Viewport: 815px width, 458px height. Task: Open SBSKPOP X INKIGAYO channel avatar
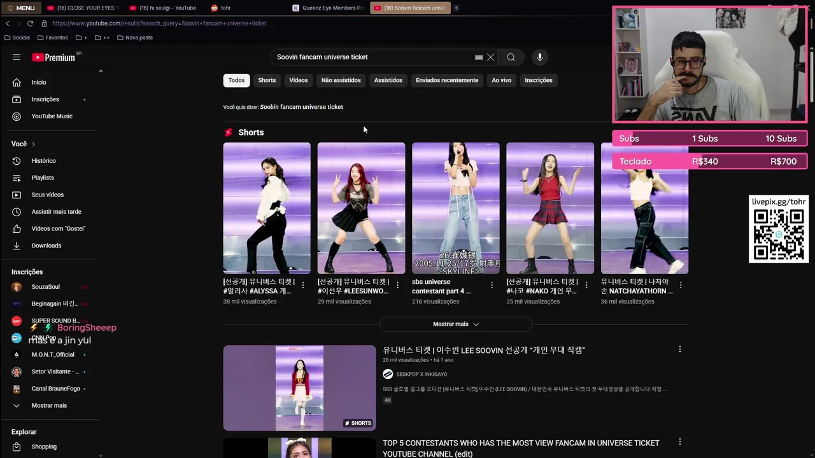pyautogui.click(x=388, y=374)
